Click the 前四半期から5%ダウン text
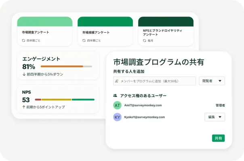 pos(45,74)
